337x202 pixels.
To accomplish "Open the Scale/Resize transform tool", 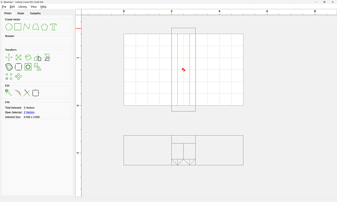I will 18,58.
